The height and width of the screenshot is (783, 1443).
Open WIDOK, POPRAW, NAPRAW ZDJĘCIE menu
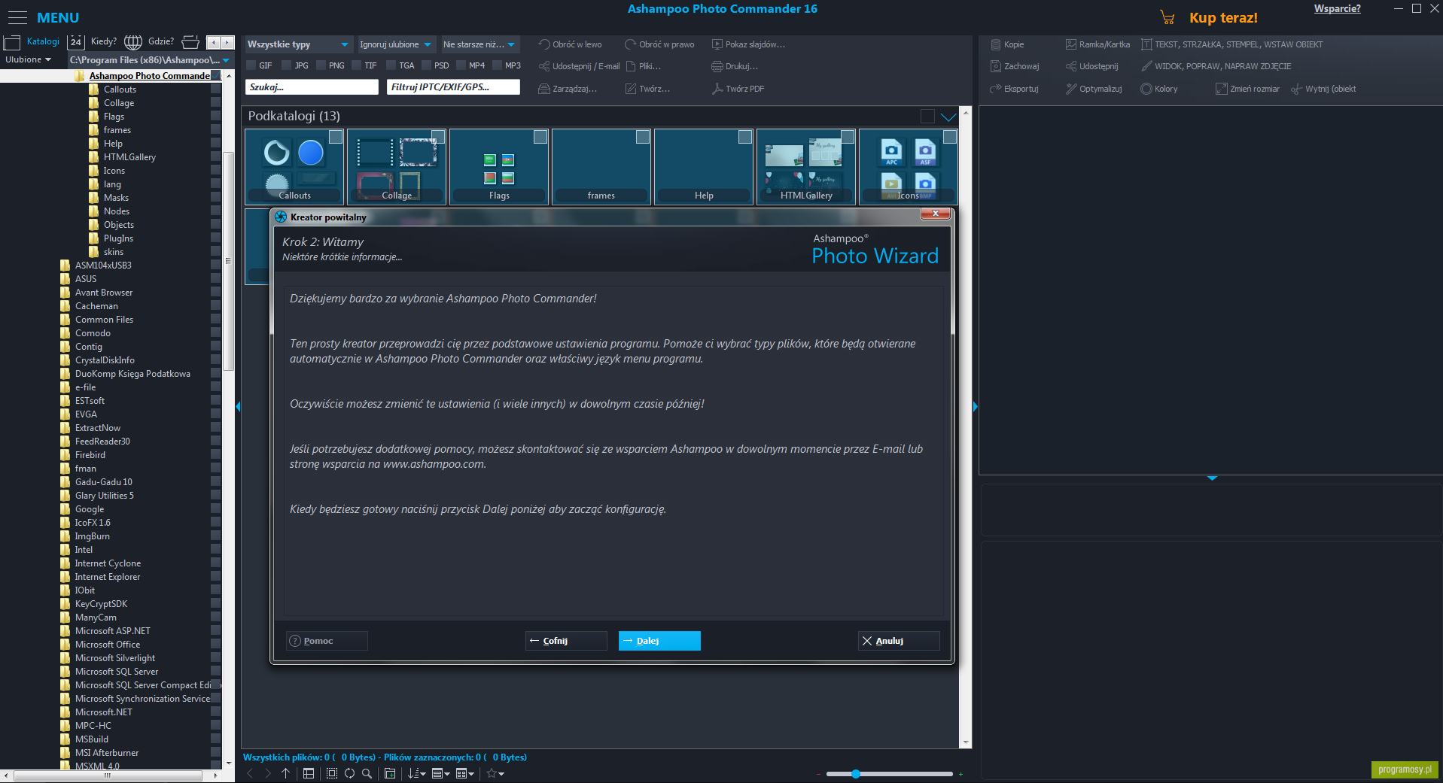[1216, 66]
